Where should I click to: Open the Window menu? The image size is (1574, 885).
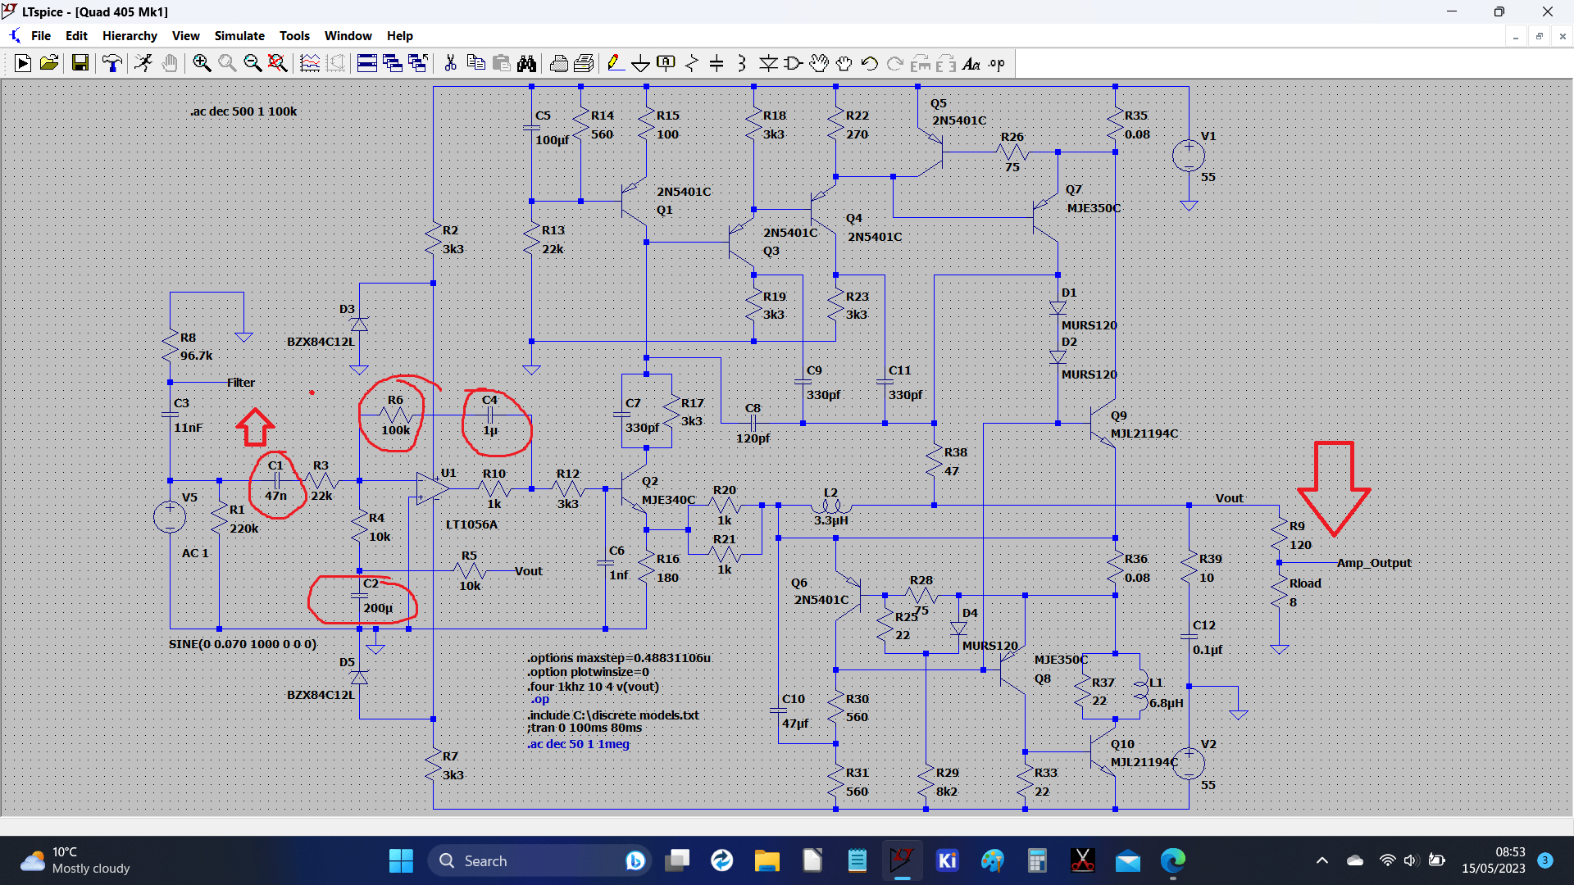pos(348,36)
